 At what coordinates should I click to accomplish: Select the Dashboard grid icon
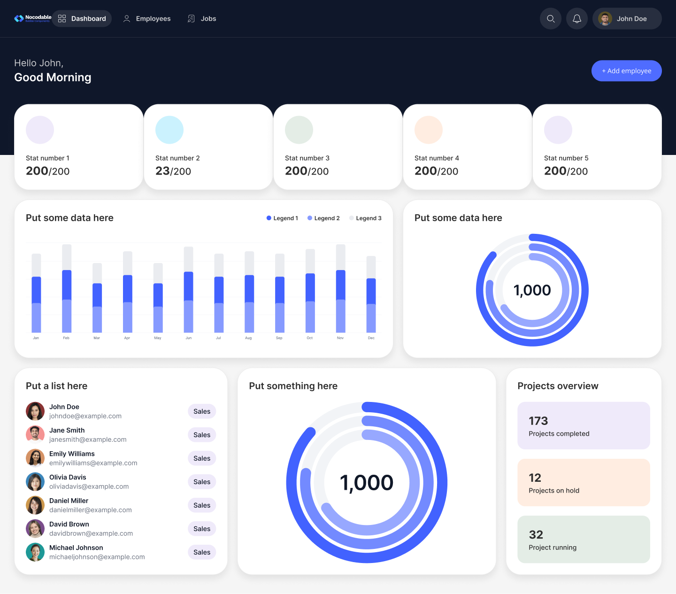[x=61, y=18]
